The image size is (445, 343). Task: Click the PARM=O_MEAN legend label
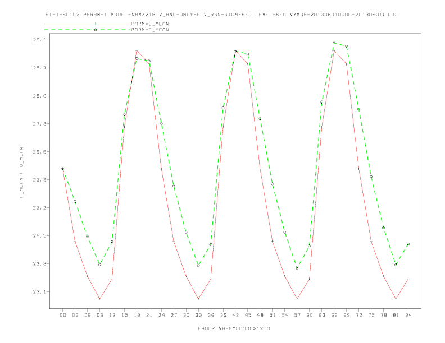(x=150, y=24)
